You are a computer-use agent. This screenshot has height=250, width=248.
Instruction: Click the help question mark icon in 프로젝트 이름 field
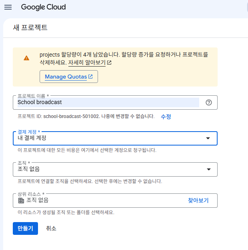point(209,102)
